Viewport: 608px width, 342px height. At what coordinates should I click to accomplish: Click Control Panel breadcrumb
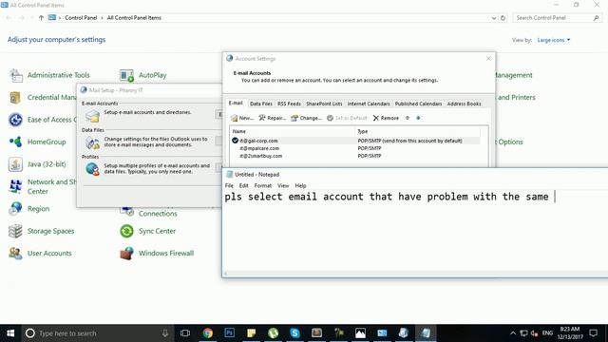coord(81,18)
